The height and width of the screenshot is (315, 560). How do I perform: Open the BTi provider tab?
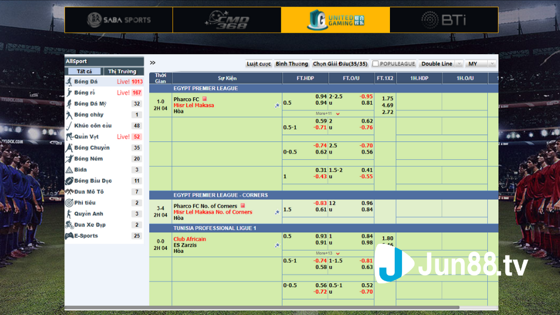[444, 20]
